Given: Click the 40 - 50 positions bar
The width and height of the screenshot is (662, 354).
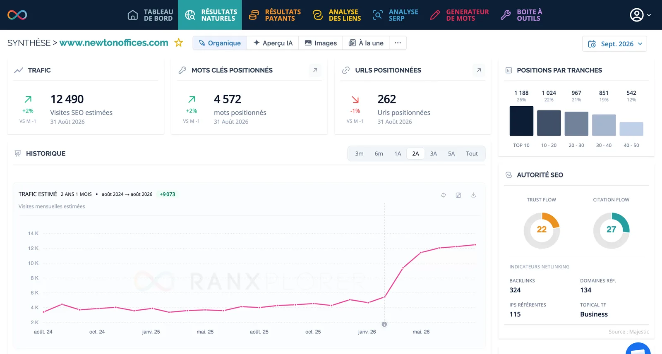Looking at the screenshot, I should (631, 129).
